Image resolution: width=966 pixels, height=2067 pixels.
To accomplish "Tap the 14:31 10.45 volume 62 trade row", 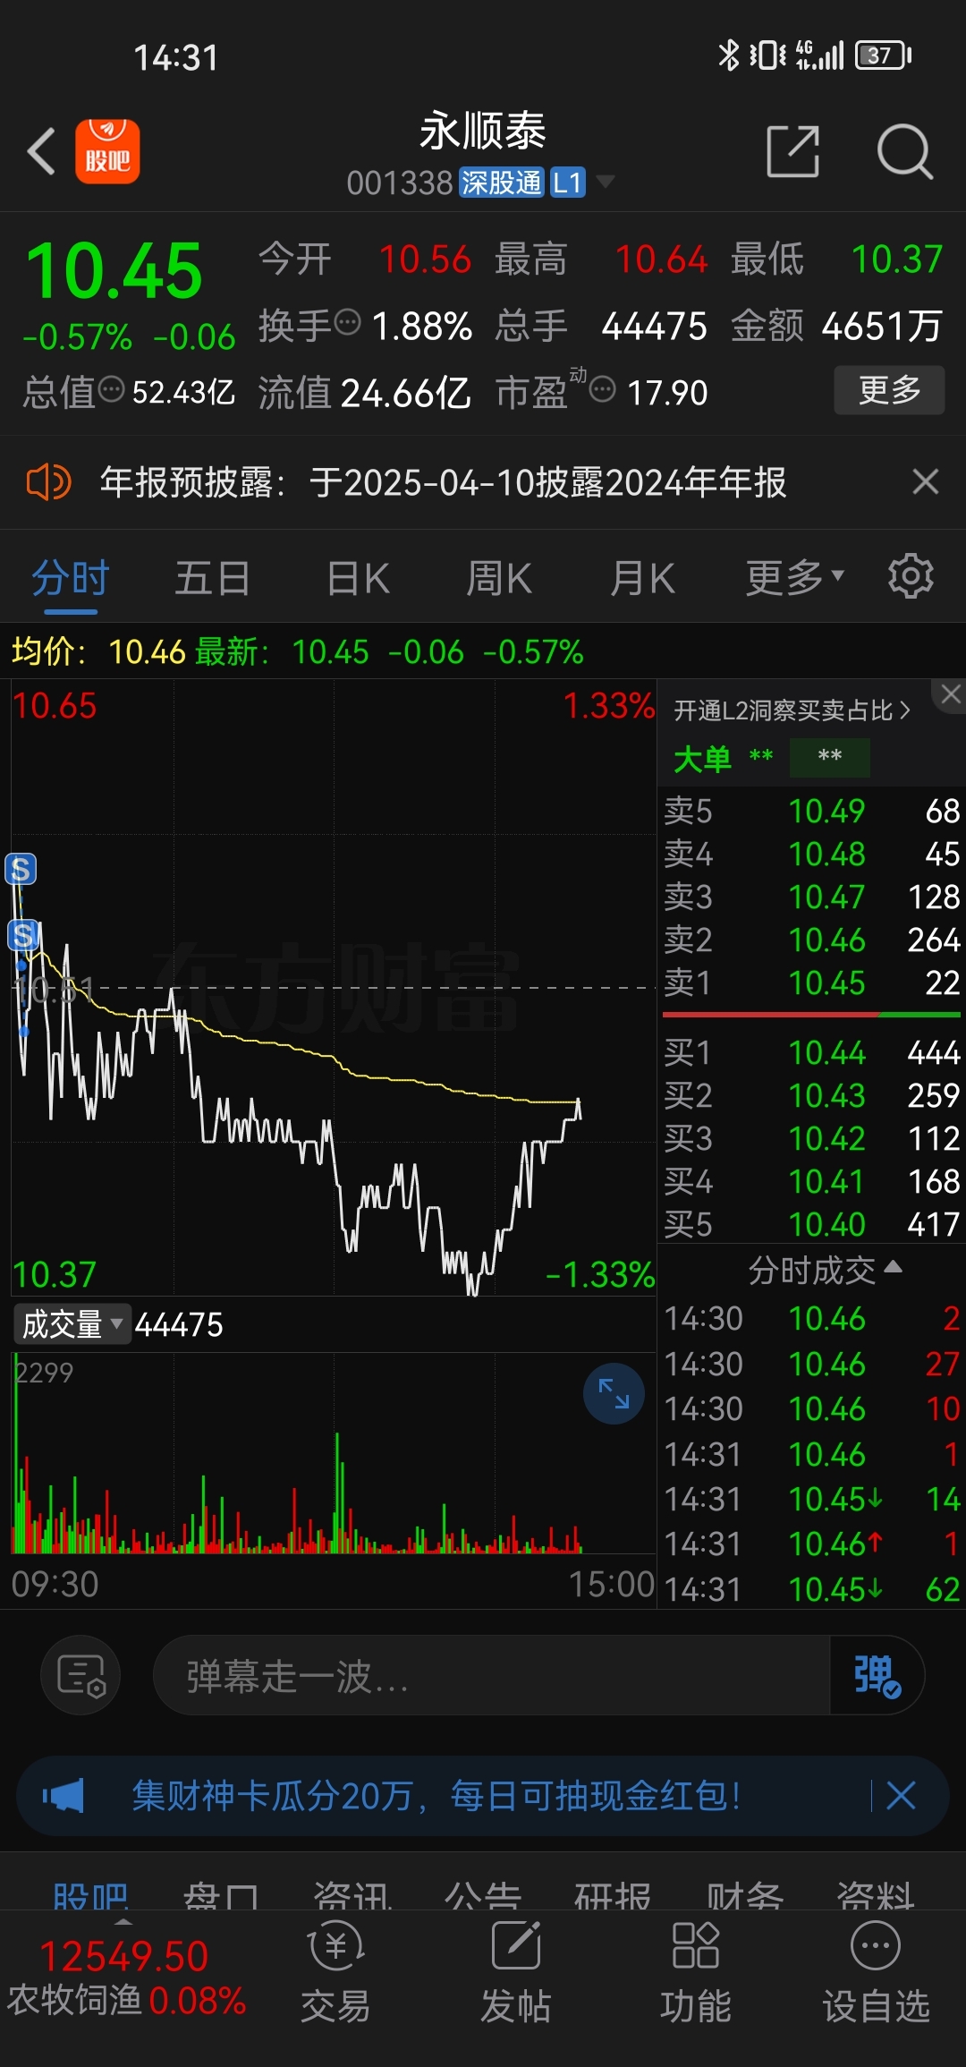I will point(811,1589).
